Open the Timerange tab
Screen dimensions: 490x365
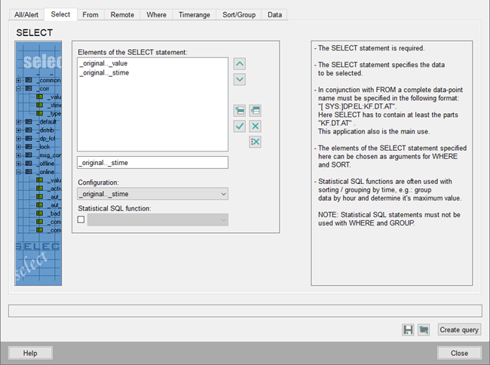[x=194, y=14]
